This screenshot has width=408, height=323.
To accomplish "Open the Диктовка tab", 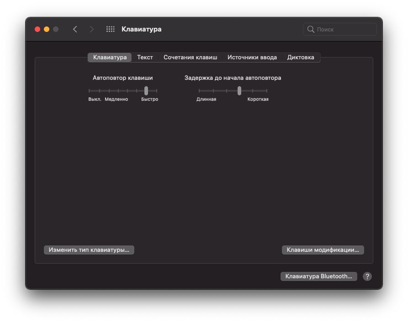I will coord(301,57).
